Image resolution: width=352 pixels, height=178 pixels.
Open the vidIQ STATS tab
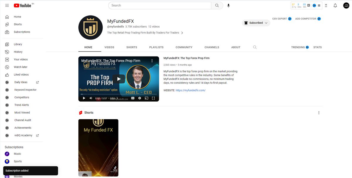click(x=317, y=47)
